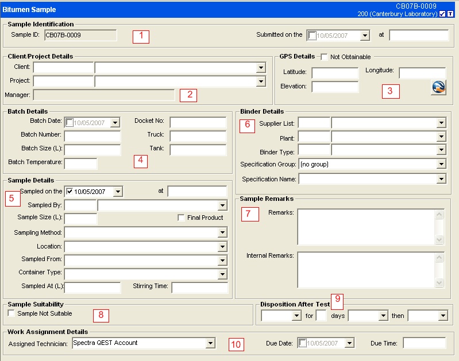Screen dimensions: 459x361
Task: Click the checkmark icon in title bar
Action: (442, 14)
